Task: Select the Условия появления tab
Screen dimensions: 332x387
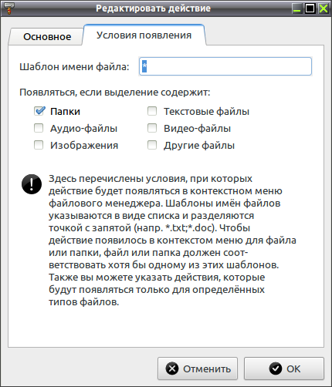Action: point(144,35)
